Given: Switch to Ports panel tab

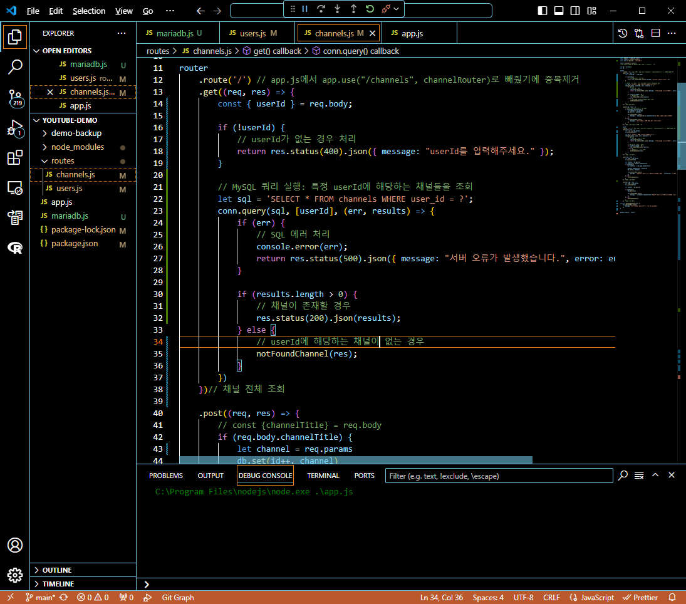Looking at the screenshot, I should pyautogui.click(x=365, y=476).
